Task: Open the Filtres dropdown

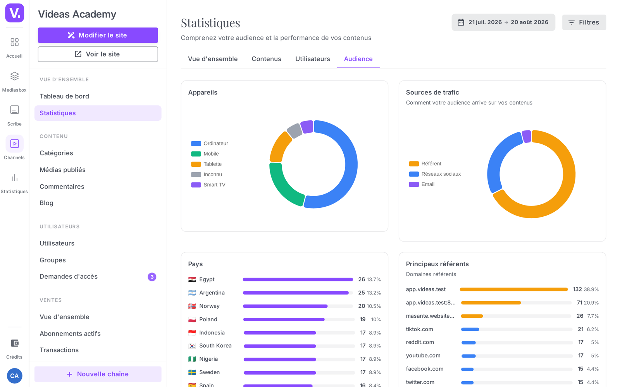Action: coord(584,22)
